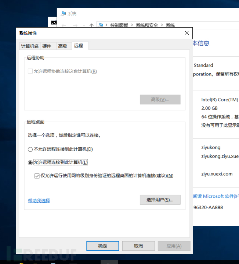Viewport: 239px width, 264px height.
Task: Click the 应用(A) button
Action: pos(174,246)
